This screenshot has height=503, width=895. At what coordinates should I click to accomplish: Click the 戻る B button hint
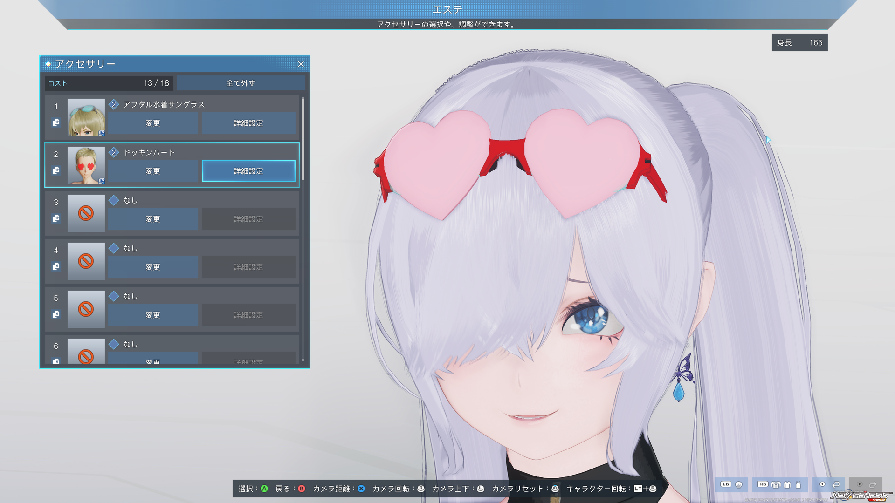point(290,489)
